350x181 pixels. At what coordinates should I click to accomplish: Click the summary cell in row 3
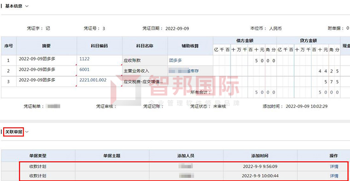[x=47, y=81]
